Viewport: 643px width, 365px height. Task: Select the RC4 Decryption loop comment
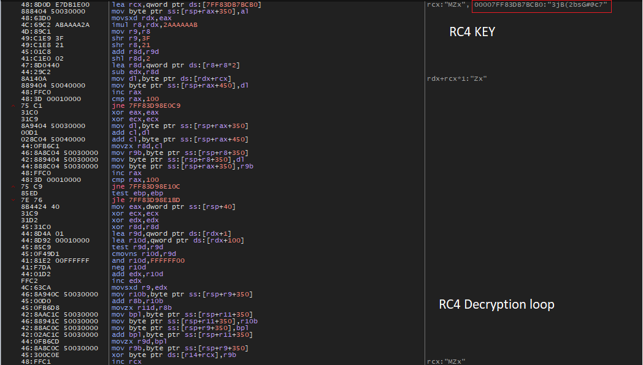(x=496, y=304)
